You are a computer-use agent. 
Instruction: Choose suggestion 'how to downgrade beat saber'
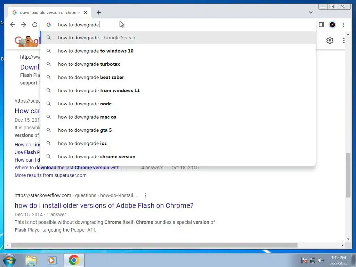pos(178,77)
